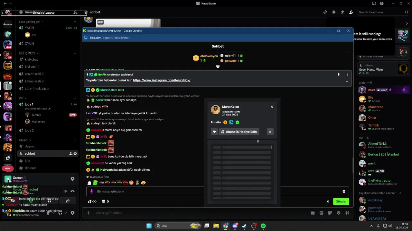
Task: Join the kivi sesli 1 voice channel
Action: point(32,67)
